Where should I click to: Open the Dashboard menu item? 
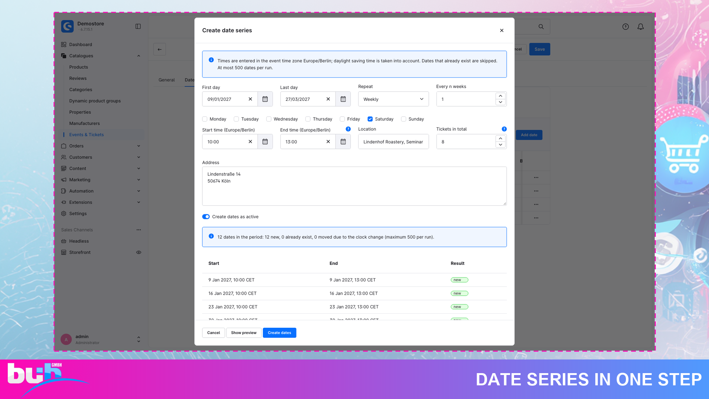[x=81, y=44]
